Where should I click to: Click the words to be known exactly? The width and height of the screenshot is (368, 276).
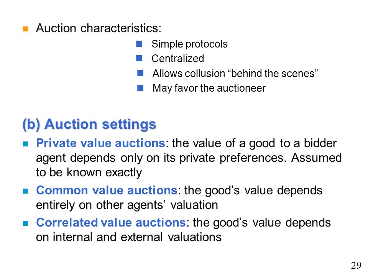click(x=89, y=173)
